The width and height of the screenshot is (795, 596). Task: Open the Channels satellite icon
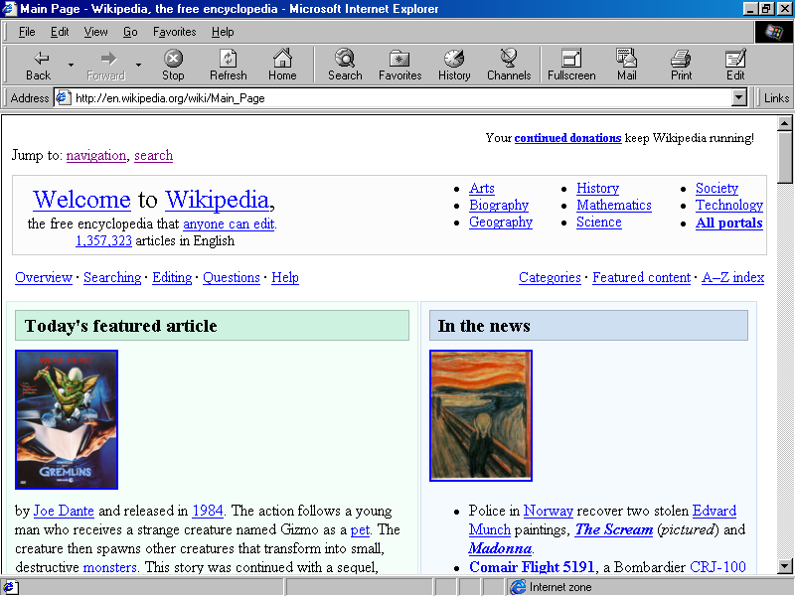click(x=509, y=59)
